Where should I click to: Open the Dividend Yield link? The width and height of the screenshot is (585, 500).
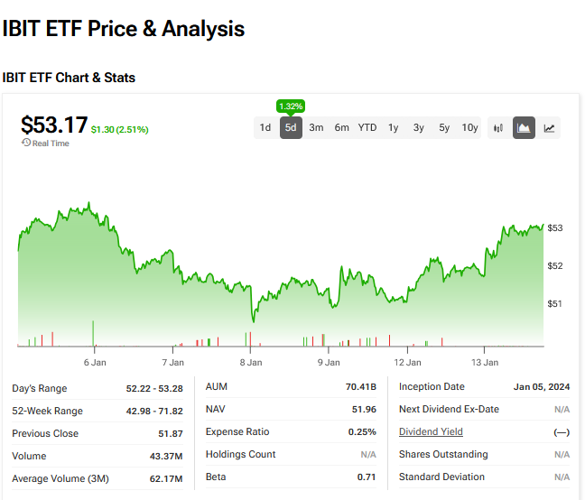pyautogui.click(x=431, y=432)
